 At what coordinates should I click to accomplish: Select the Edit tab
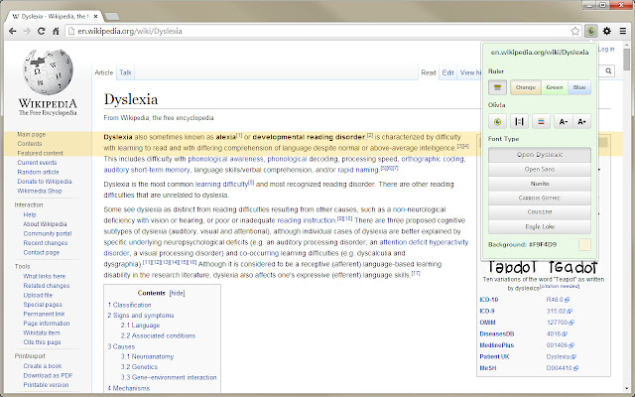(x=447, y=72)
